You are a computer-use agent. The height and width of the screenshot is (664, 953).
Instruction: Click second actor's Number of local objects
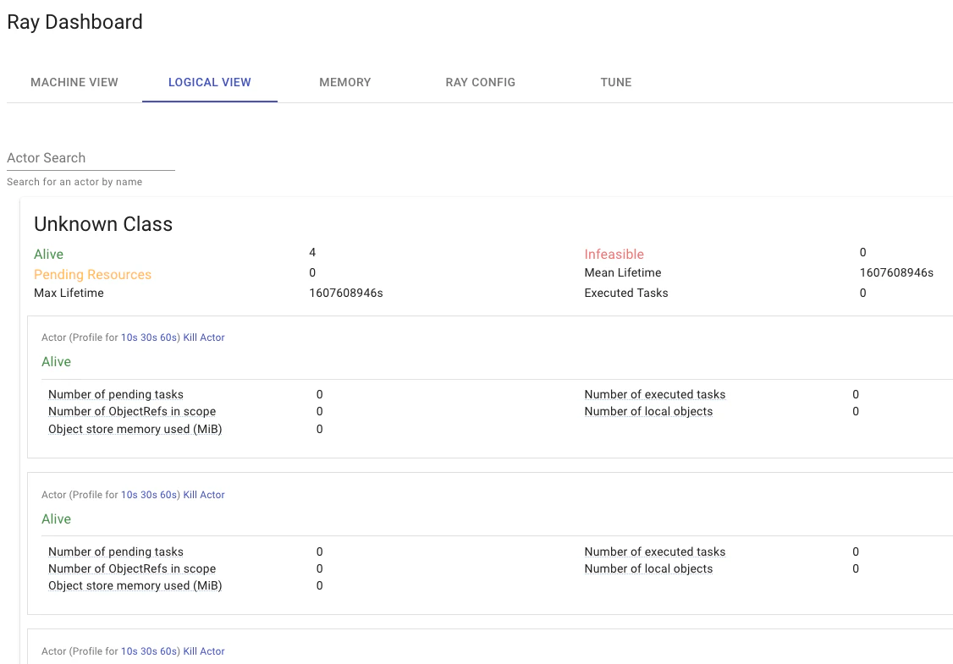pos(648,569)
